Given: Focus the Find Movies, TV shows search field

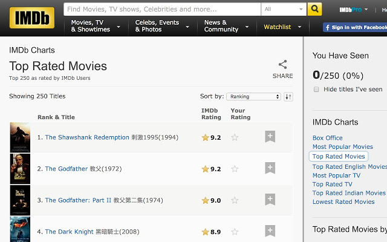Looking at the screenshot, I should pyautogui.click(x=162, y=9).
